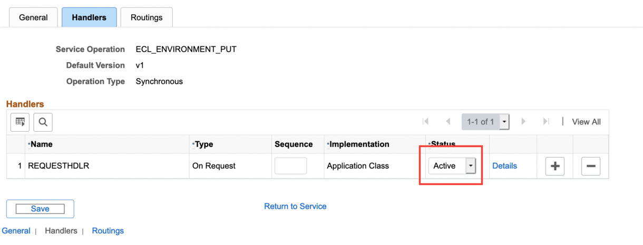Viewport: 643px width, 245px height.
Task: Select the Handlers tab at top
Action: tap(89, 17)
